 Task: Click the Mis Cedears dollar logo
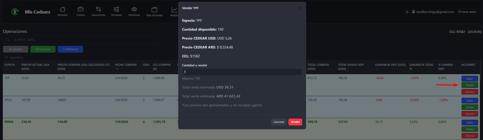15,12
